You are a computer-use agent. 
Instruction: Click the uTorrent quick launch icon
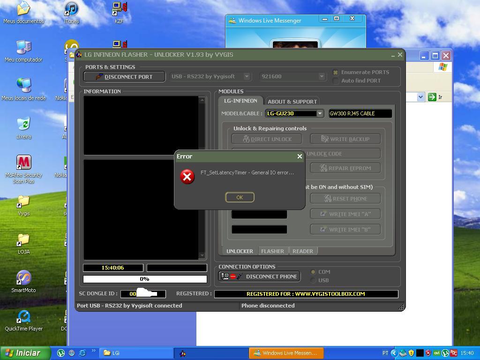[61, 353]
